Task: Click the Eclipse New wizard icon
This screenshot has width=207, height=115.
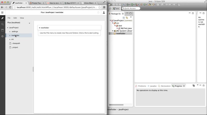Action: 109,4
